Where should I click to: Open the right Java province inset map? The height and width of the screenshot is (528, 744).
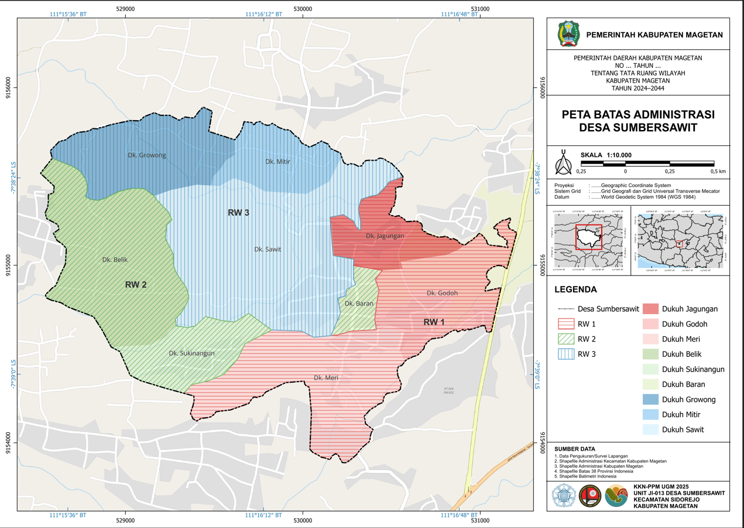pyautogui.click(x=680, y=241)
